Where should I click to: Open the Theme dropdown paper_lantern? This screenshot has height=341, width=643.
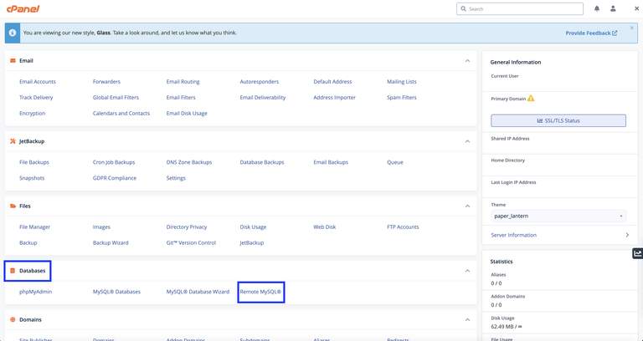[558, 216]
